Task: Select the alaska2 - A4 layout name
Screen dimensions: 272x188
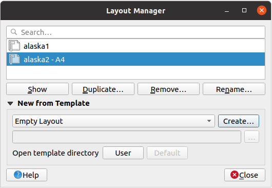Action: pos(44,60)
